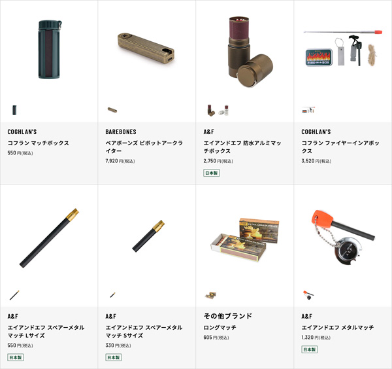392x369 pixels.
Task: Click the 日本製 badge under メタルマッチ
Action: click(309, 349)
